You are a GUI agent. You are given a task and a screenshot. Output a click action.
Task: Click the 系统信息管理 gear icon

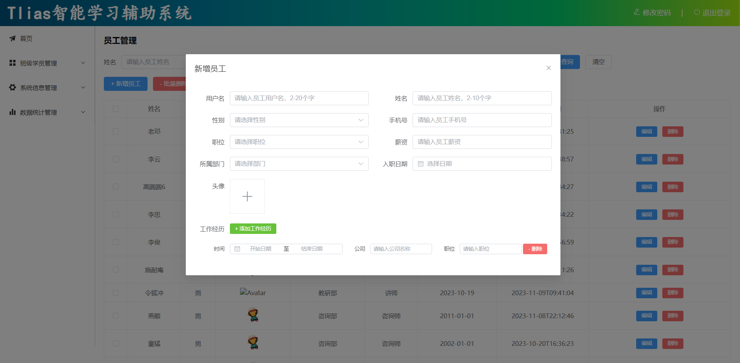coord(12,87)
